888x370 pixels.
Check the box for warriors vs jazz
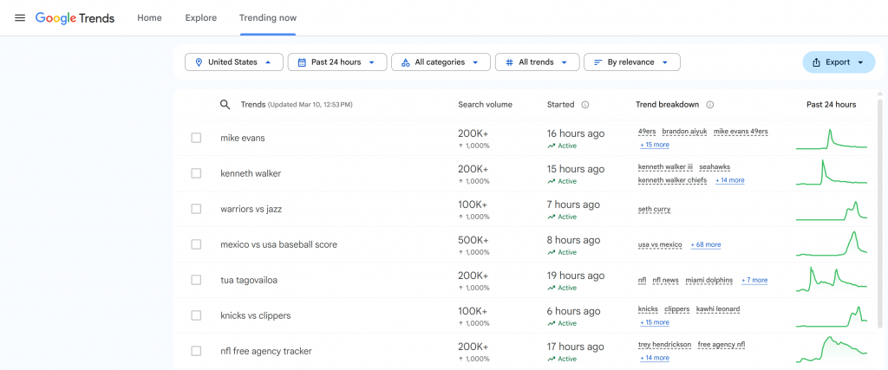196,209
